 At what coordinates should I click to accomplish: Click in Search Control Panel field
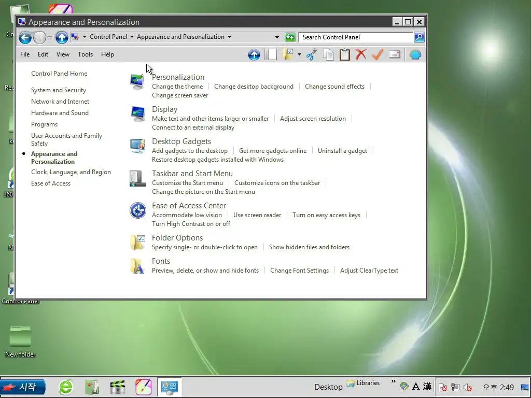[356, 37]
